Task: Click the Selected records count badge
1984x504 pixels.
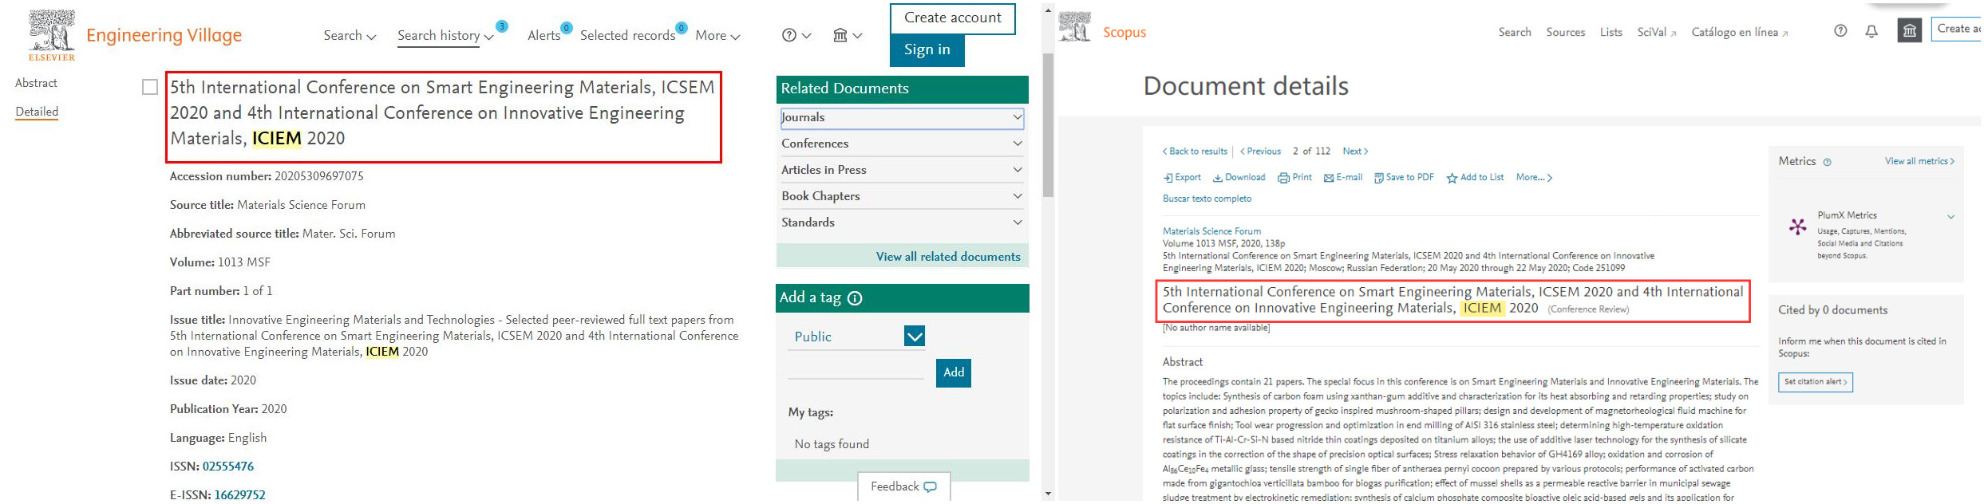Action: [x=682, y=28]
